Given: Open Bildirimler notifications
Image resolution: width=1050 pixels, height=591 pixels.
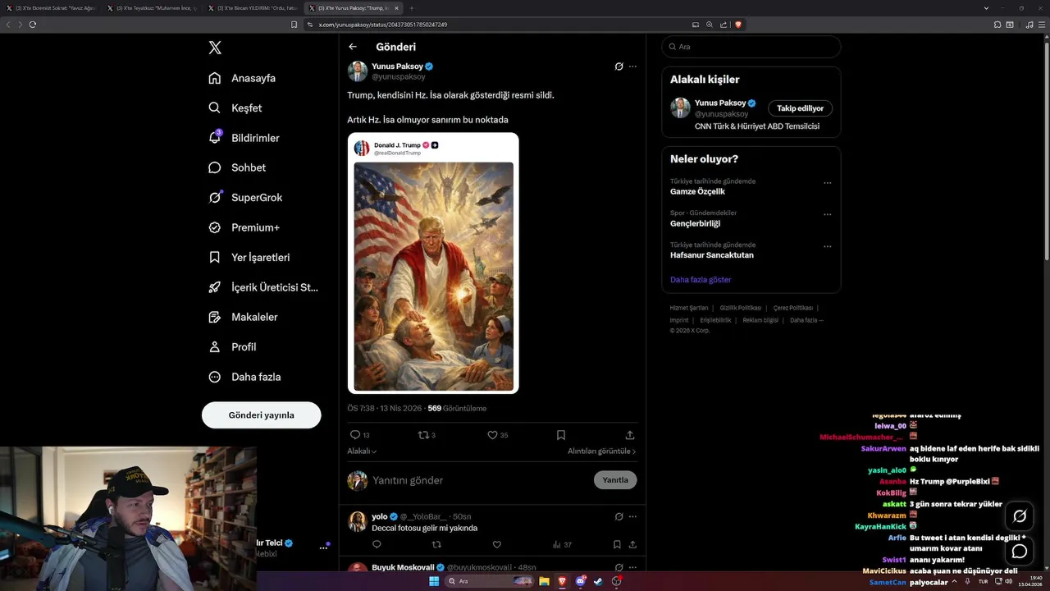Looking at the screenshot, I should [244, 138].
